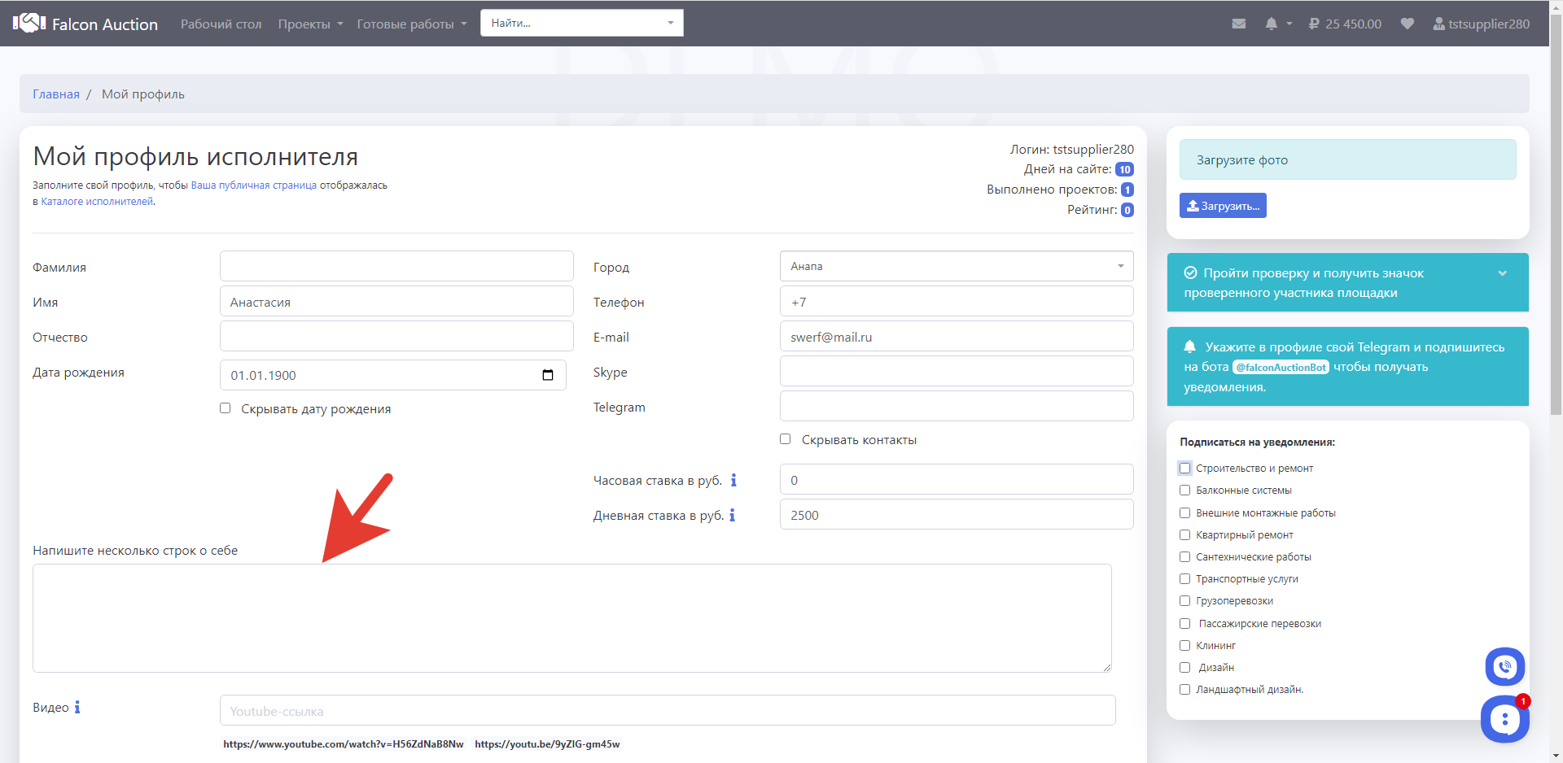Open the support chat widget with notification

[x=1504, y=719]
